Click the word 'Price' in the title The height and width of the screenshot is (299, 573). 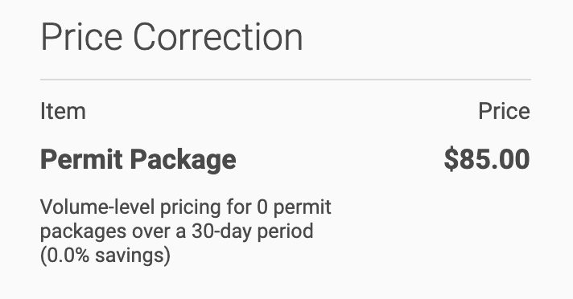(81, 37)
